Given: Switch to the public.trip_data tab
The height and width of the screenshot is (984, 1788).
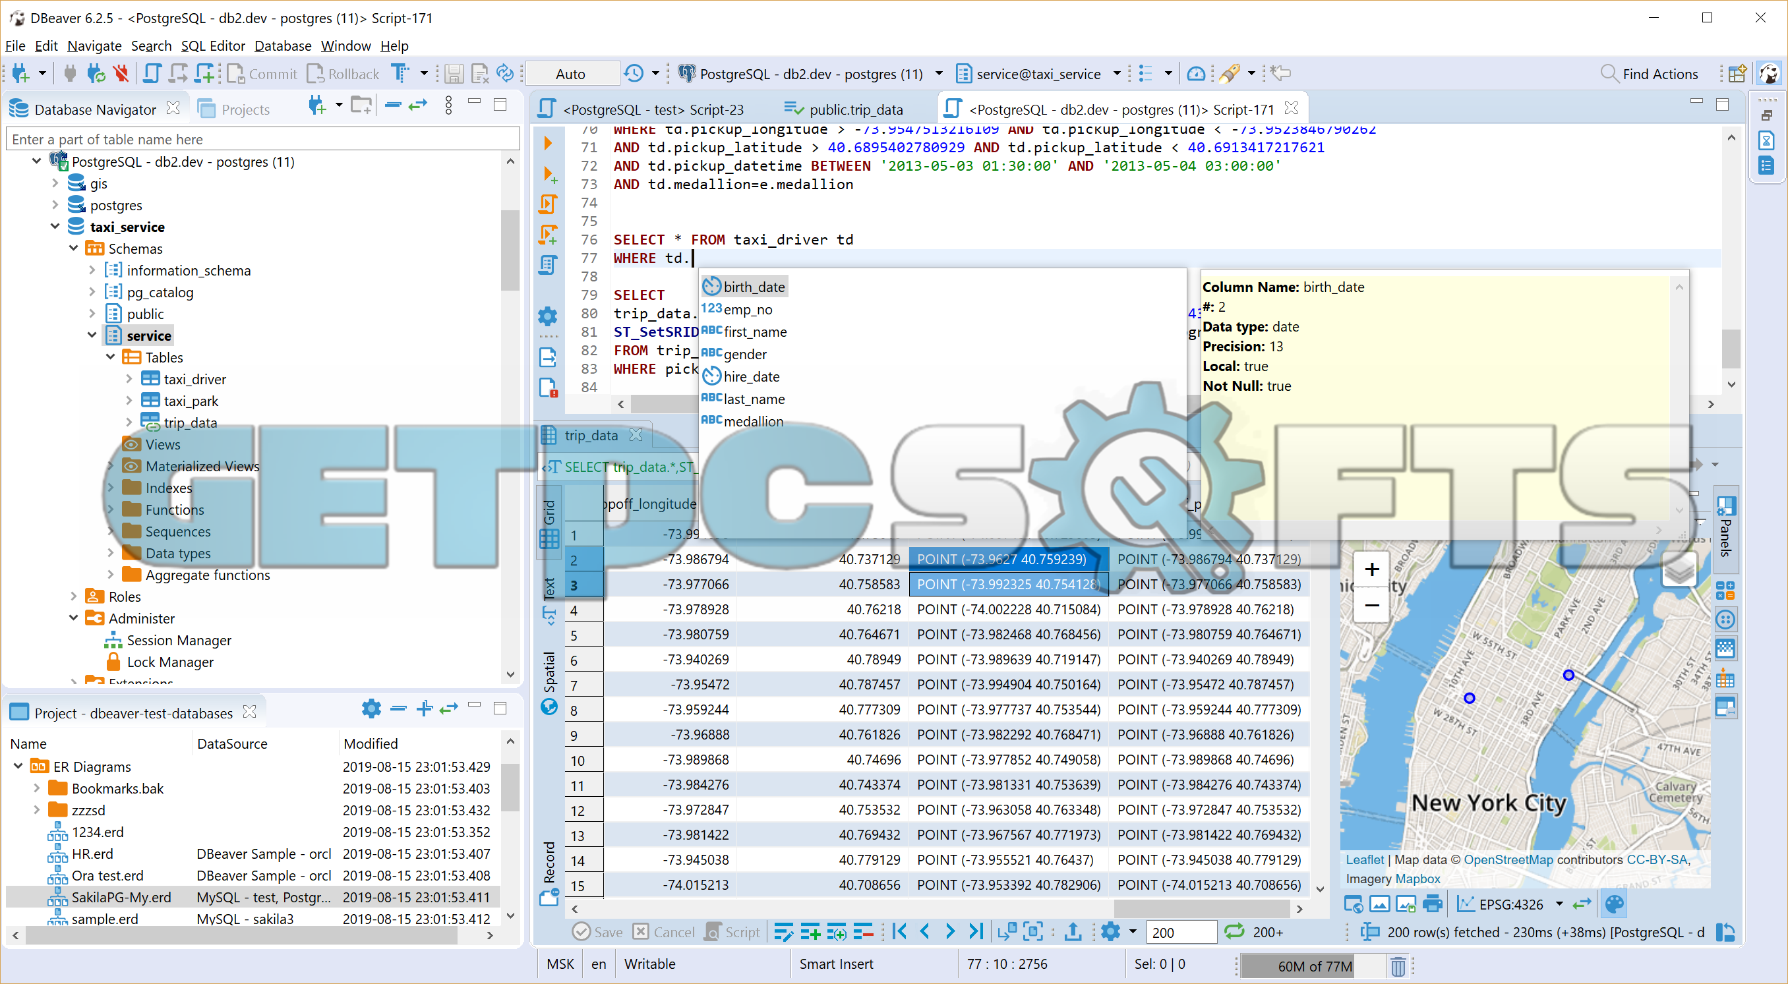Looking at the screenshot, I should click(x=843, y=109).
